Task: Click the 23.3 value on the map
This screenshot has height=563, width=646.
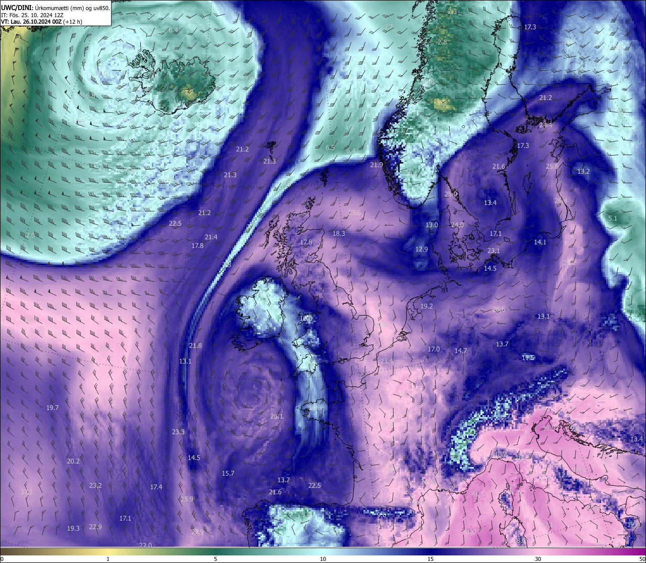Action: [x=178, y=432]
